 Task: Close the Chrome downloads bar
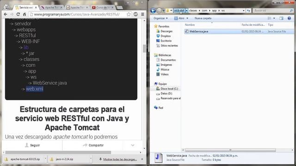click(142, 159)
